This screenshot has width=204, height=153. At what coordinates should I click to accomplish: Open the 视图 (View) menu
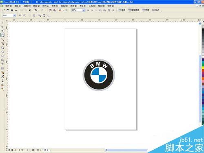tap(27, 6)
